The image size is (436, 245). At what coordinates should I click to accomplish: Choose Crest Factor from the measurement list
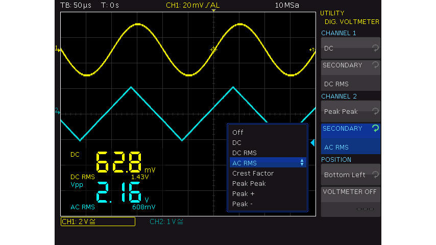point(253,173)
